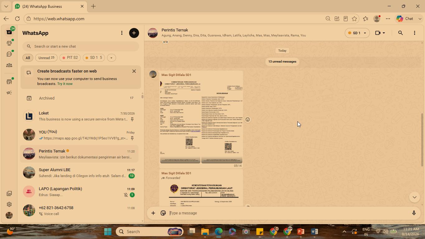Expand the SD 1 label dropdown in header
The height and width of the screenshot is (239, 425).
click(357, 33)
